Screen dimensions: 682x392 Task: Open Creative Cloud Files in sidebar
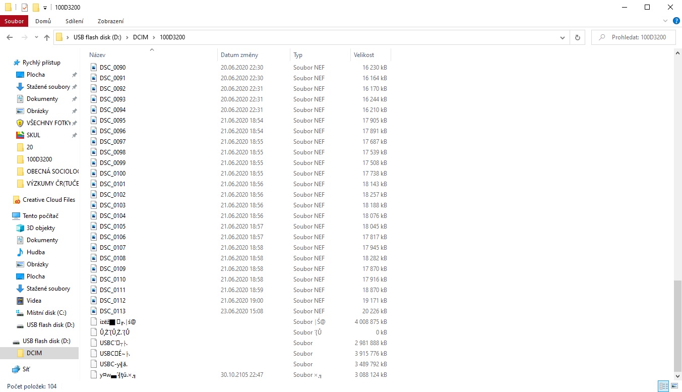pos(48,200)
